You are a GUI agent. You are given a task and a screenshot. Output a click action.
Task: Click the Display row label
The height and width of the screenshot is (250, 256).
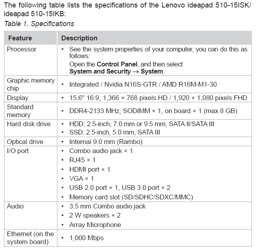tap(18, 98)
